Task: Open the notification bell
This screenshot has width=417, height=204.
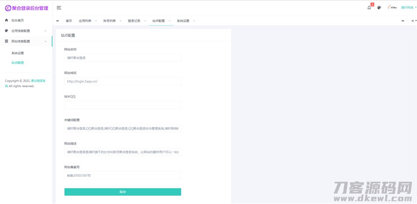Action: click(369, 8)
